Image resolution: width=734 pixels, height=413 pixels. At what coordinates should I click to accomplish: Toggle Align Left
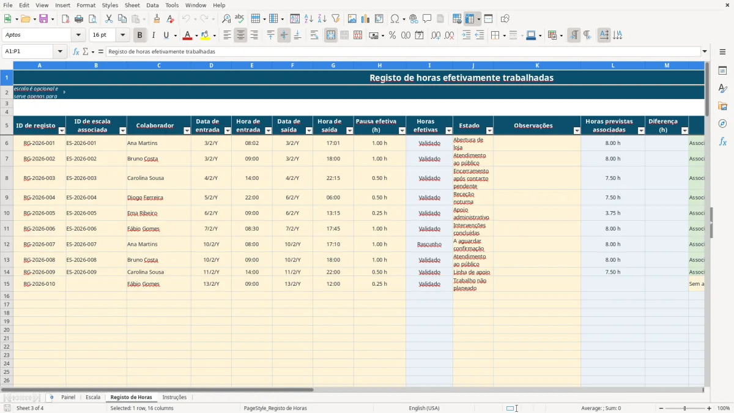(x=227, y=35)
